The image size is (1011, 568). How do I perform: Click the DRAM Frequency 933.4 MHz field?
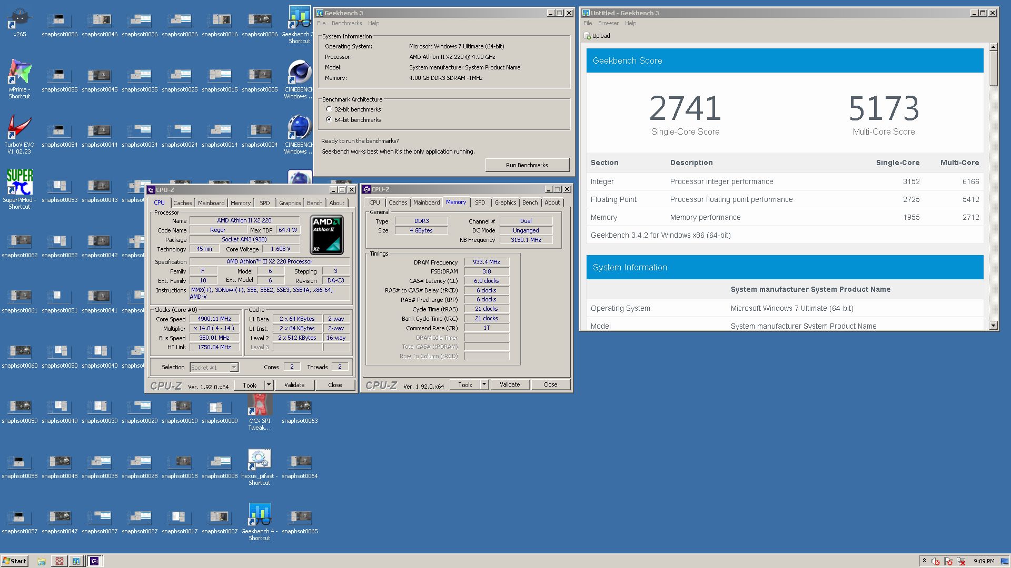click(x=487, y=262)
